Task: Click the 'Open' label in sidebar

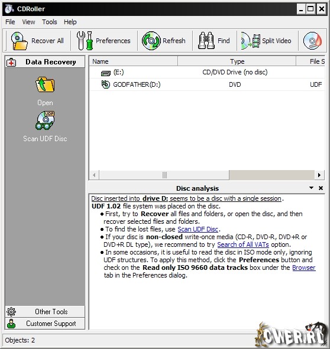Action: [45, 103]
